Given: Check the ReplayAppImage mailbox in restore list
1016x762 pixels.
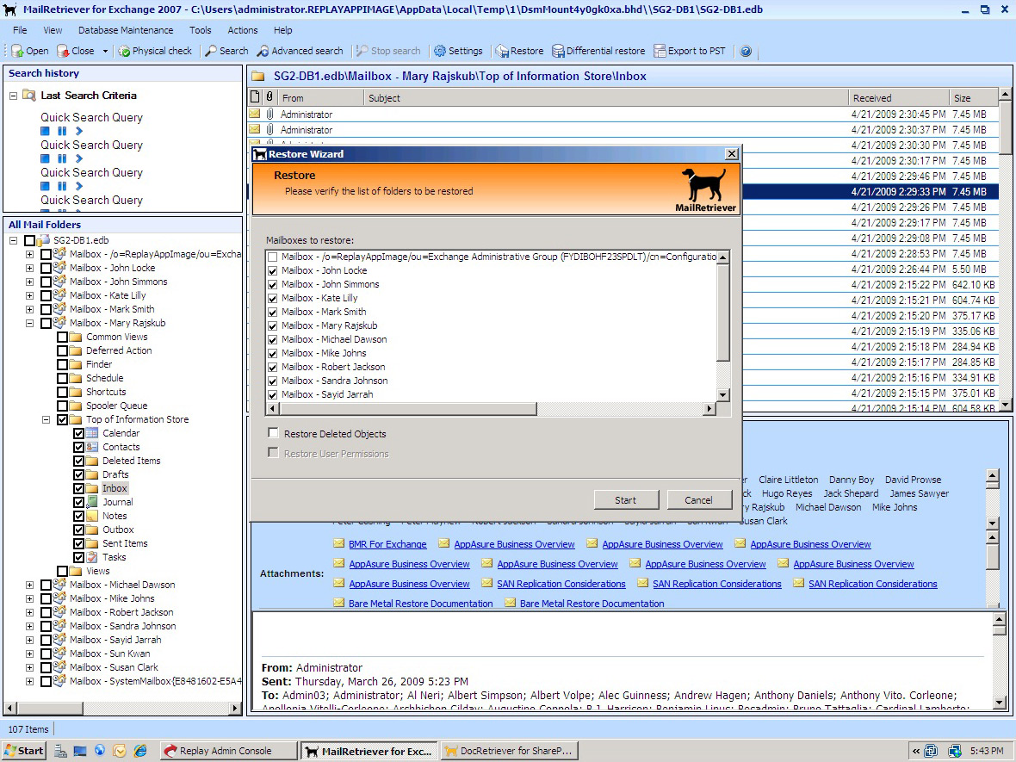Looking at the screenshot, I should 273,257.
